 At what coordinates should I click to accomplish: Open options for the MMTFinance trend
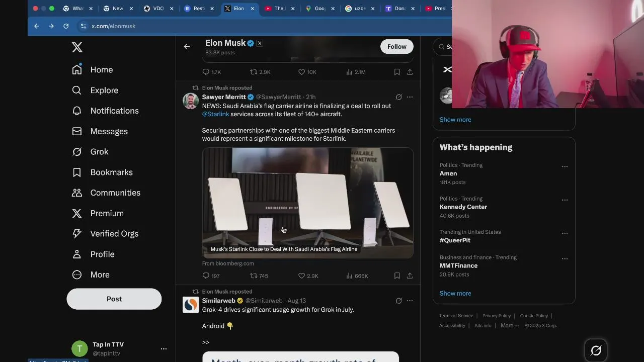point(565,258)
